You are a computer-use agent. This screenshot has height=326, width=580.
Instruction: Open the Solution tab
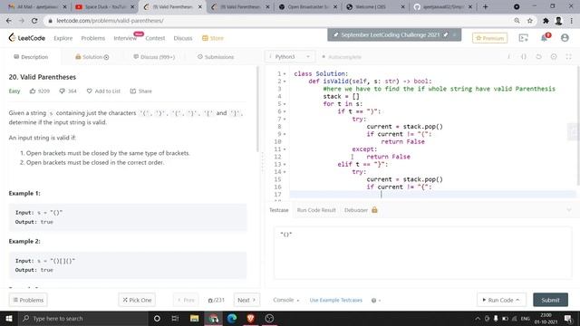point(92,57)
